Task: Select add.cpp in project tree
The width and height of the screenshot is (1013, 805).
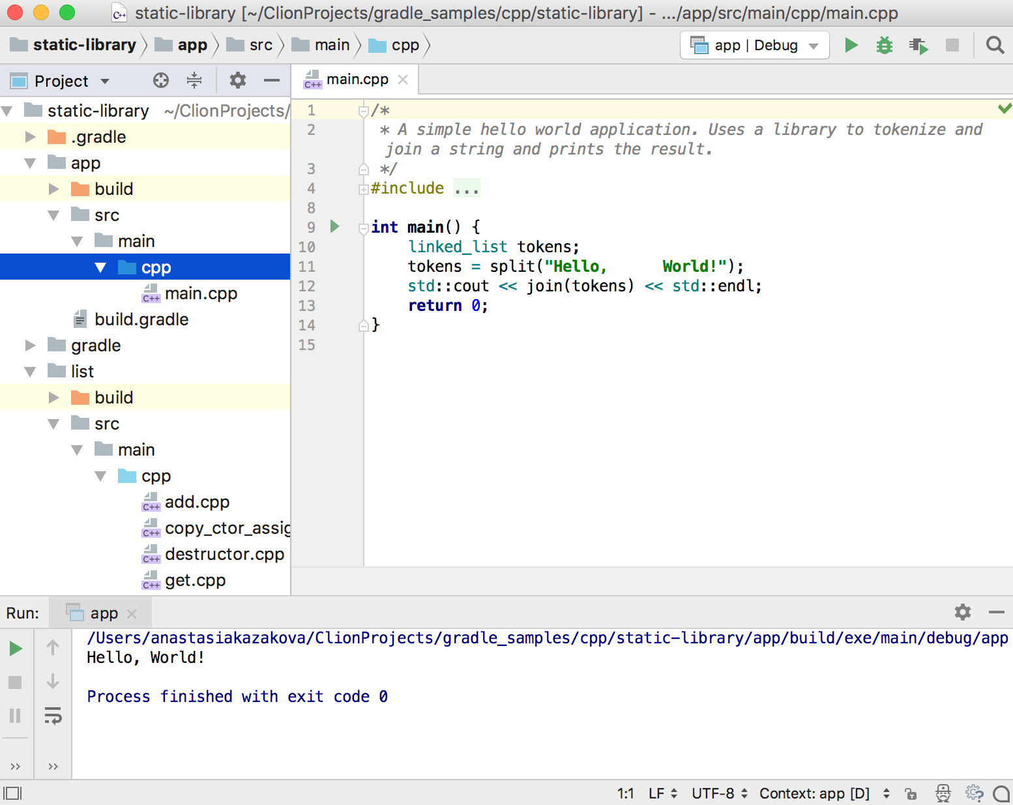Action: [197, 502]
